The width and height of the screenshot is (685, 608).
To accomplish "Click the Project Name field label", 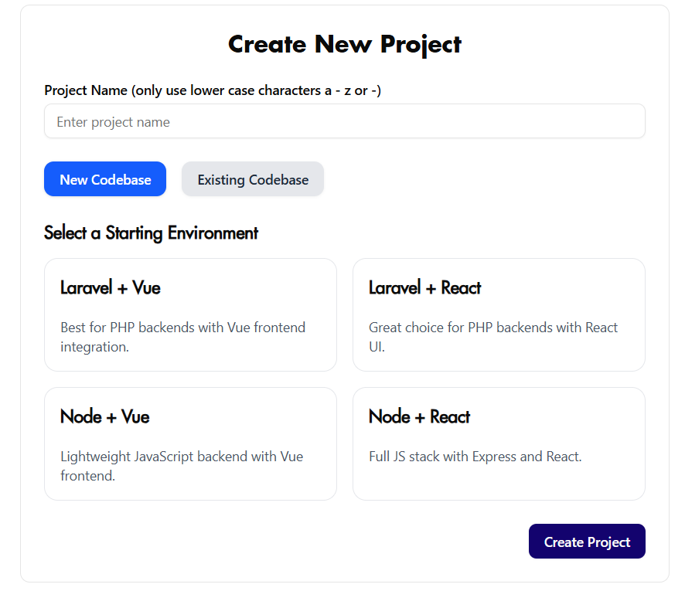I will pyautogui.click(x=213, y=90).
